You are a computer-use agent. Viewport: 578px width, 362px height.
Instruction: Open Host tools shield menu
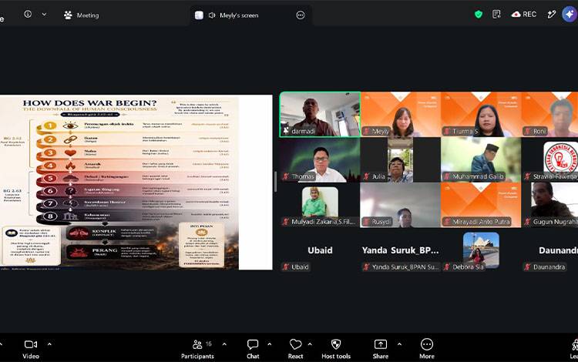[x=336, y=349]
